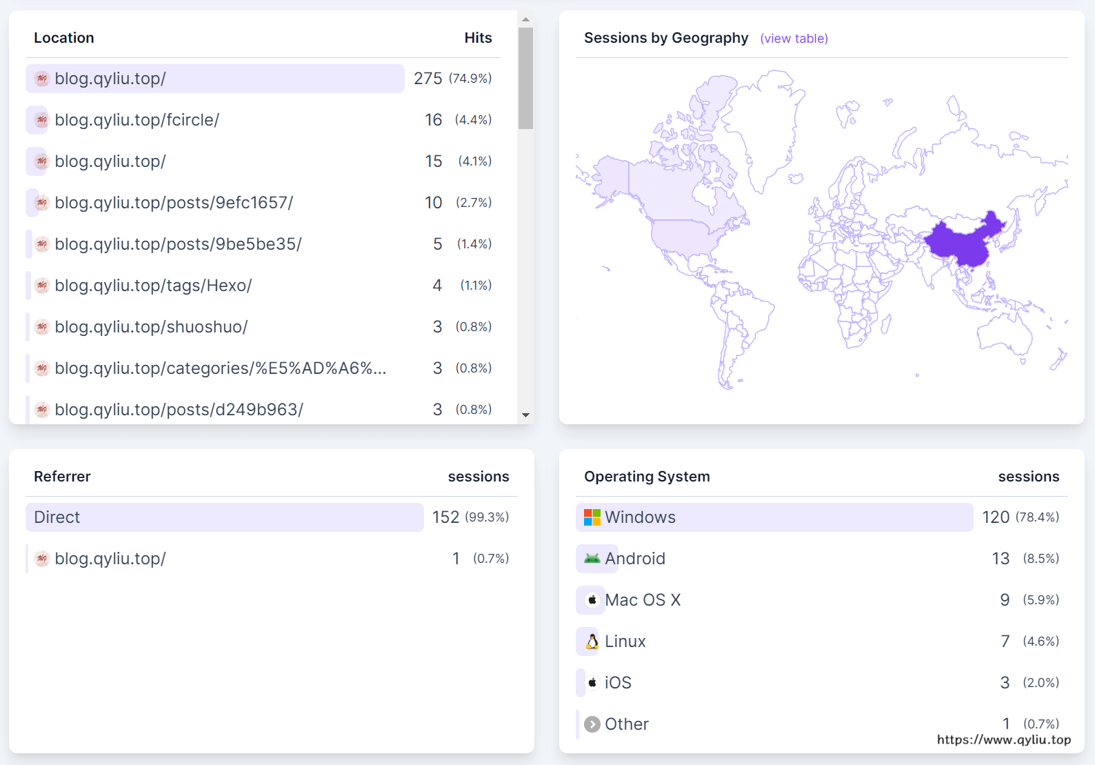Open the blog.qyliu.top/posts/d249b963/ entry
Image resolution: width=1095 pixels, height=765 pixels.
pos(179,410)
